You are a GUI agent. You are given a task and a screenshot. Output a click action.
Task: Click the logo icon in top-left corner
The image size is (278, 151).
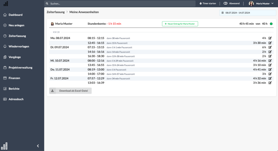tap(6, 4)
